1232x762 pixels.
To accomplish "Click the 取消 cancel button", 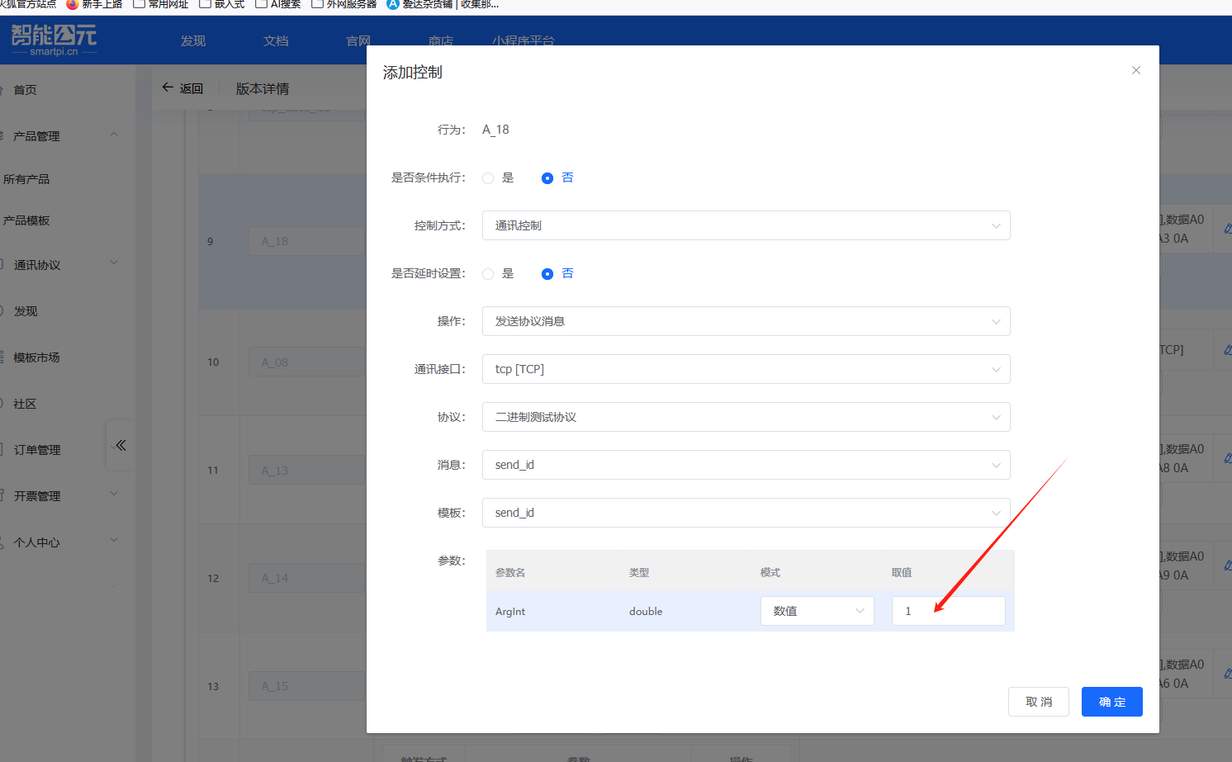I will pyautogui.click(x=1038, y=702).
